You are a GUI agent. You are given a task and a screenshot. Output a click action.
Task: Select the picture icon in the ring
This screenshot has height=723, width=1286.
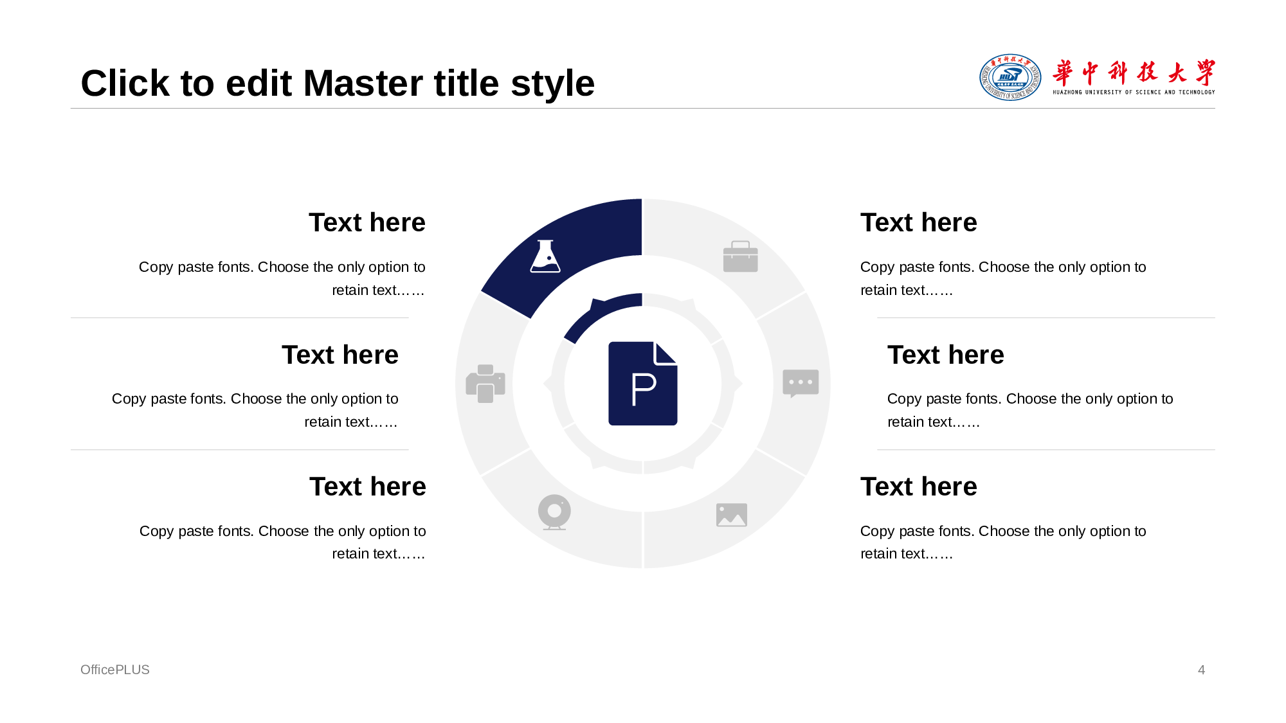(732, 515)
